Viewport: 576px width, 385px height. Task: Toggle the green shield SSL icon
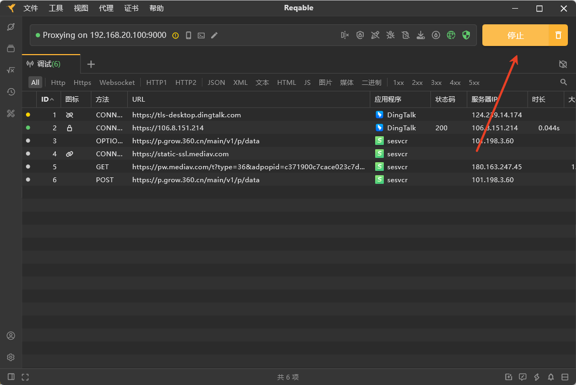point(466,35)
